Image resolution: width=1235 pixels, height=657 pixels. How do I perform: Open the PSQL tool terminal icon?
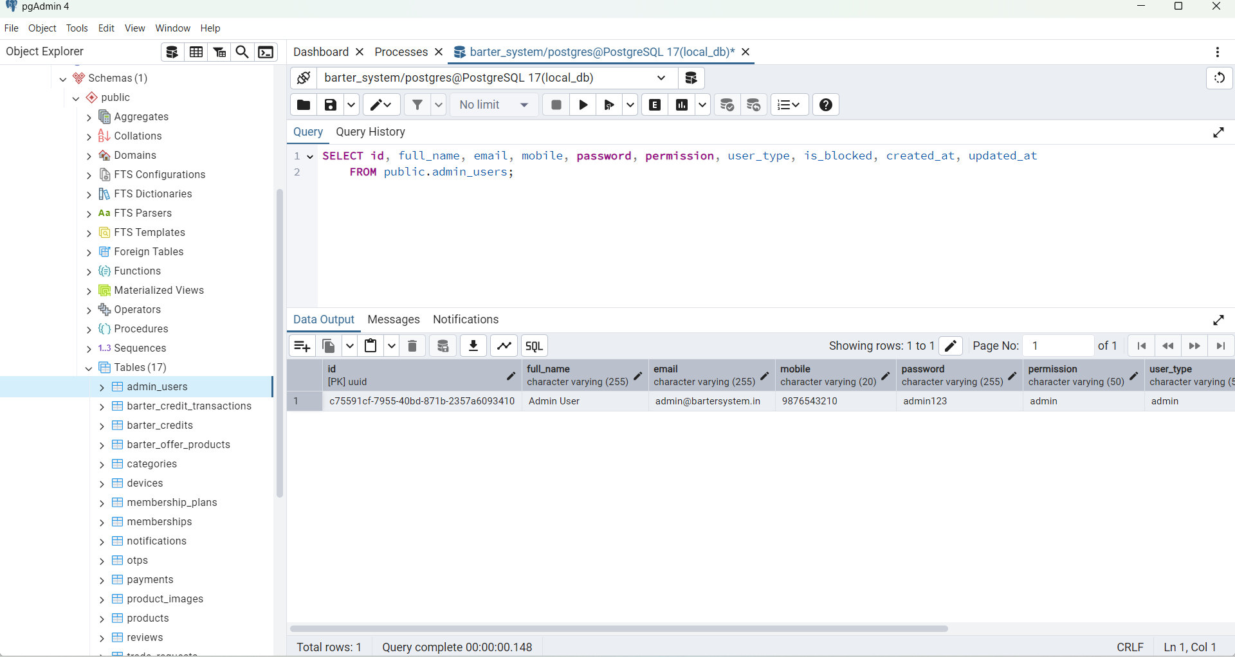[266, 52]
